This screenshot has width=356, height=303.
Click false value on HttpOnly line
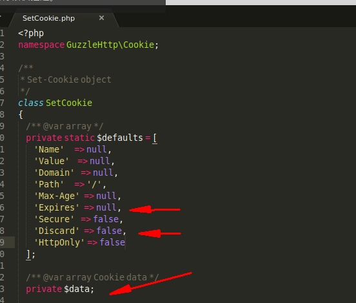pyautogui.click(x=112, y=242)
